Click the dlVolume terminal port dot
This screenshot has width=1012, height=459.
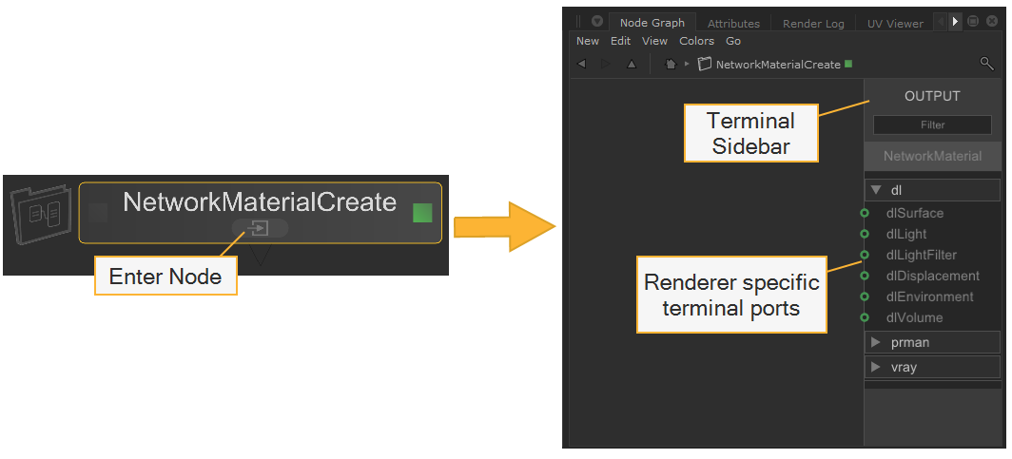[x=865, y=317]
